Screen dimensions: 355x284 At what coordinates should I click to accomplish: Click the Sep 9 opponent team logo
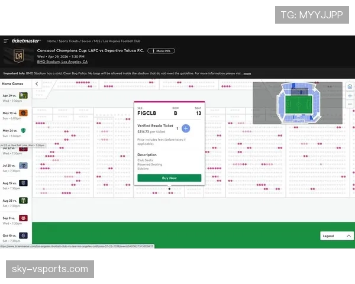pos(23,218)
